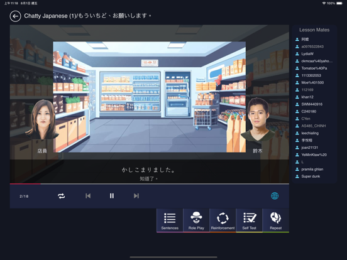Click the user icon beside khan12
The width and height of the screenshot is (347, 260).
297,97
